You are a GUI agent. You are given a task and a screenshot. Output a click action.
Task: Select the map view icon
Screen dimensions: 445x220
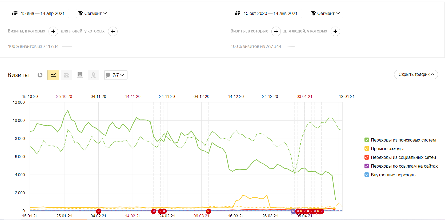pyautogui.click(x=93, y=75)
